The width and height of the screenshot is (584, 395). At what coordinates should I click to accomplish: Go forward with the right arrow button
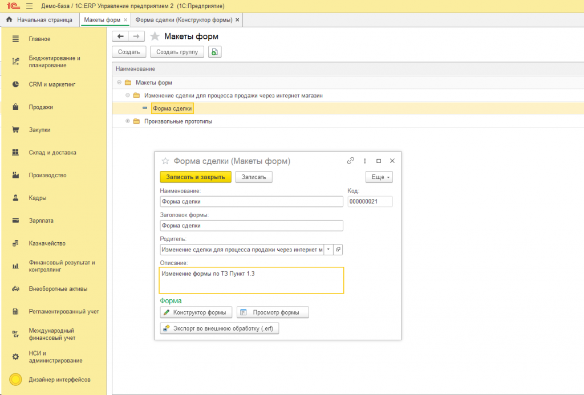136,36
